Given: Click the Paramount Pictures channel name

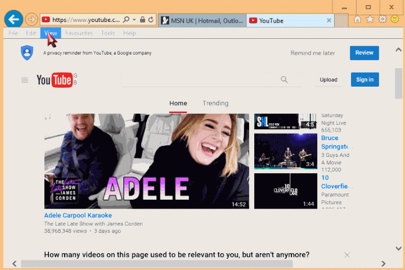Looking at the screenshot, I should coord(335,199).
